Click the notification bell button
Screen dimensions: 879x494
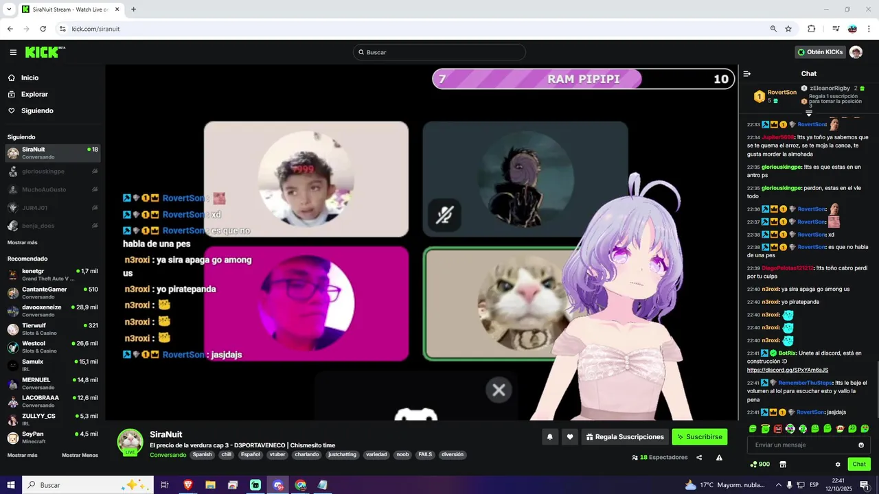click(x=550, y=436)
